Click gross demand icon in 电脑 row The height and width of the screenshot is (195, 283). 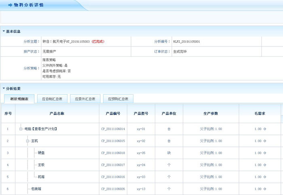coord(265,129)
